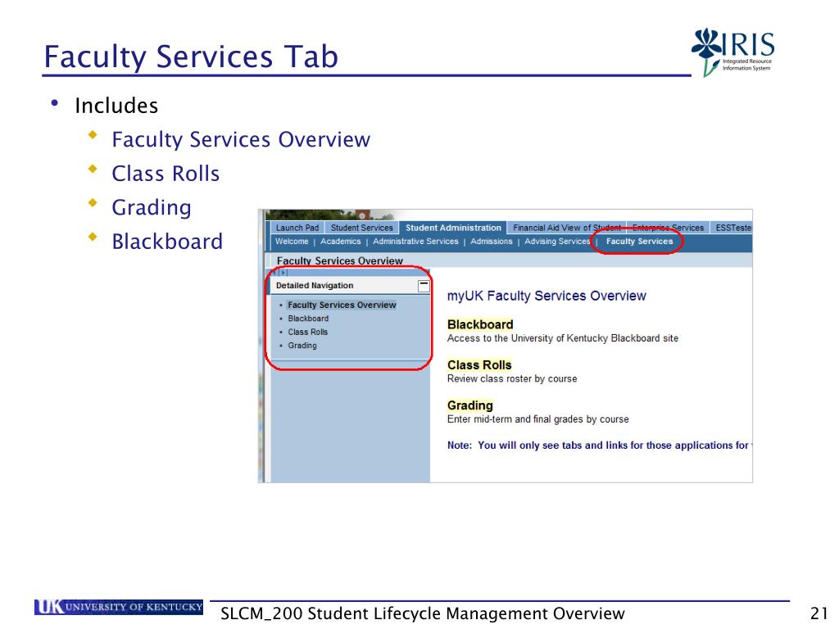Open Blackboard in Detailed Navigation list
Viewport: 839px width, 629px height.
pos(308,319)
